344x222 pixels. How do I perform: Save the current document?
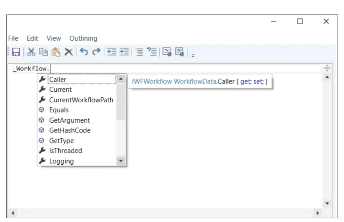click(16, 52)
